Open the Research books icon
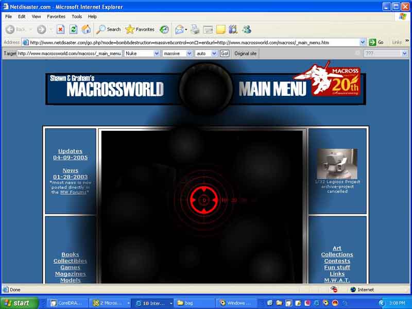Image resolution: width=412 pixels, height=309 pixels. pyautogui.click(x=233, y=29)
